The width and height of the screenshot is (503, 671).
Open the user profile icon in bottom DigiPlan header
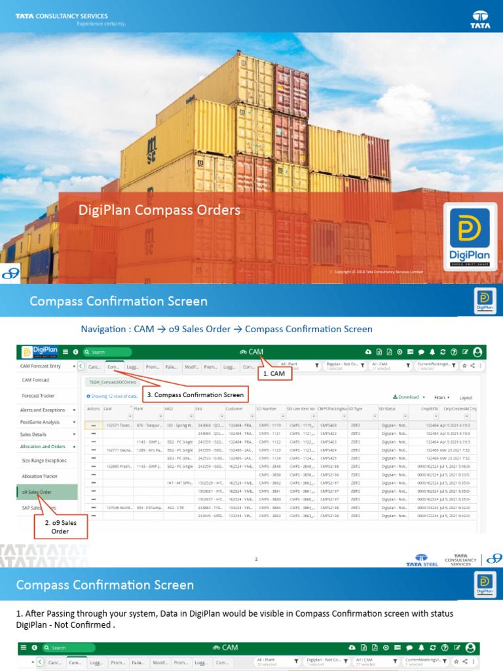[470, 647]
